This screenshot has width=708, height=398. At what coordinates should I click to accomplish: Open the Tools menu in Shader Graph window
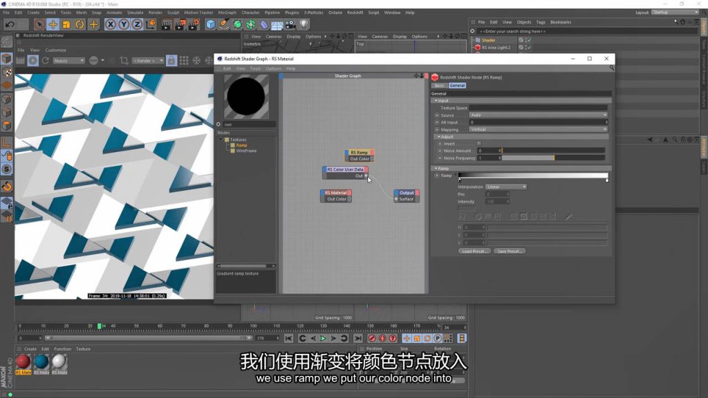coord(255,68)
